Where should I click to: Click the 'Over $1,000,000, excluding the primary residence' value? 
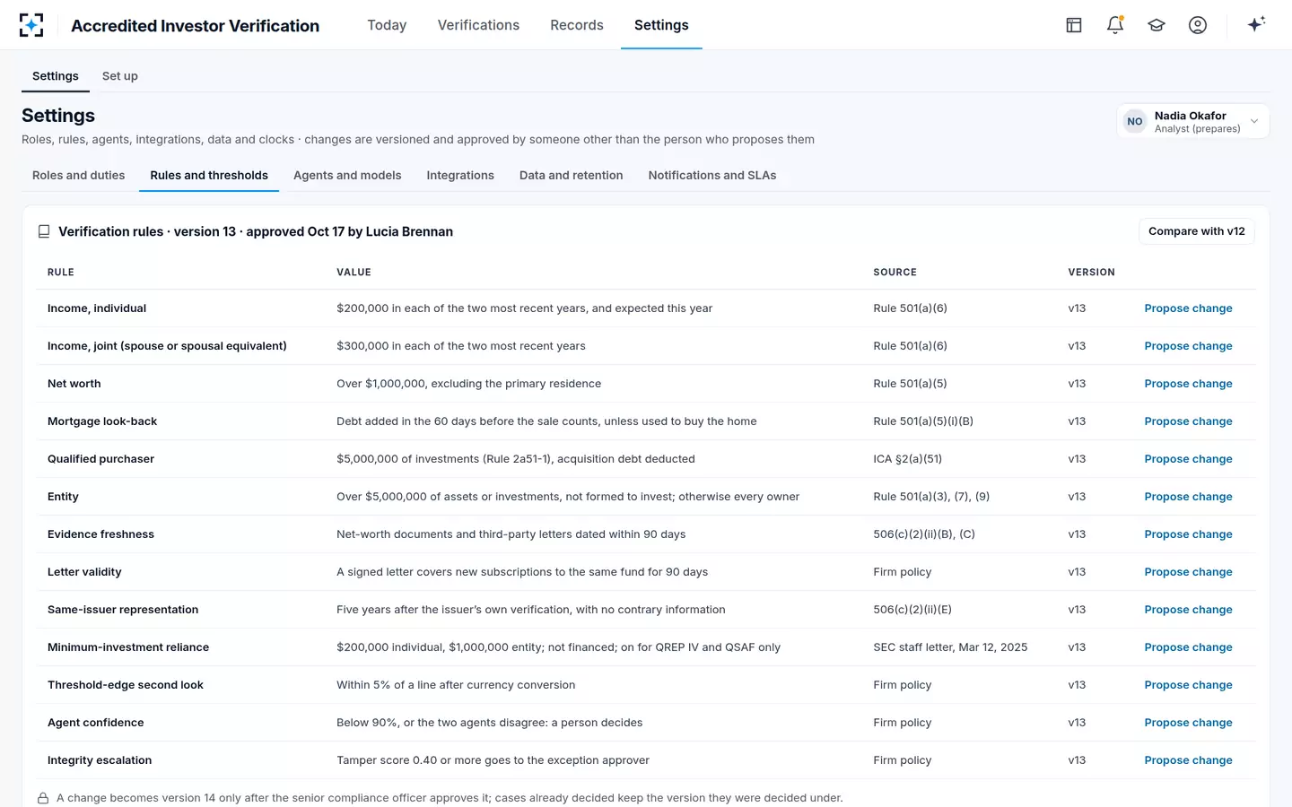pos(468,384)
